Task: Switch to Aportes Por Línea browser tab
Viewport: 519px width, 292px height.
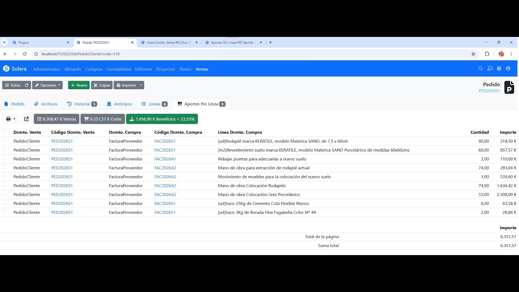Action: click(x=232, y=42)
